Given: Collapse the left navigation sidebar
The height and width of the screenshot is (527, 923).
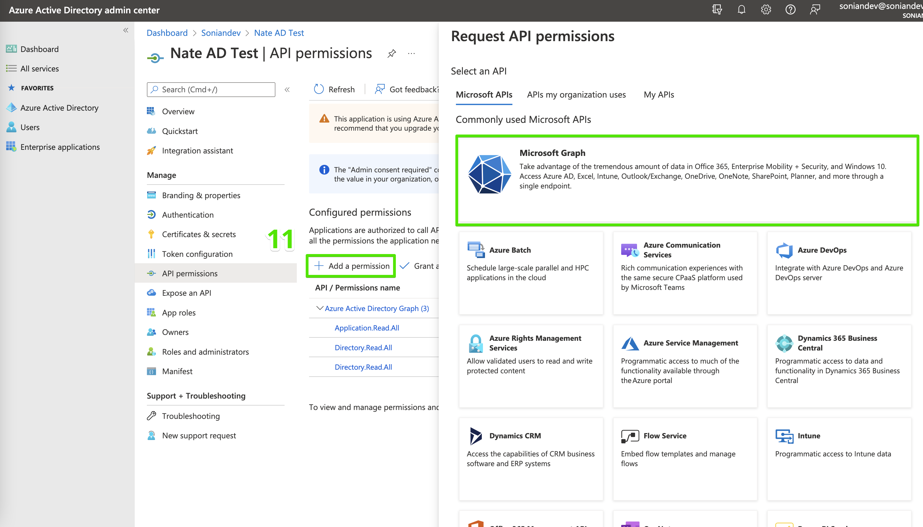Looking at the screenshot, I should [126, 30].
